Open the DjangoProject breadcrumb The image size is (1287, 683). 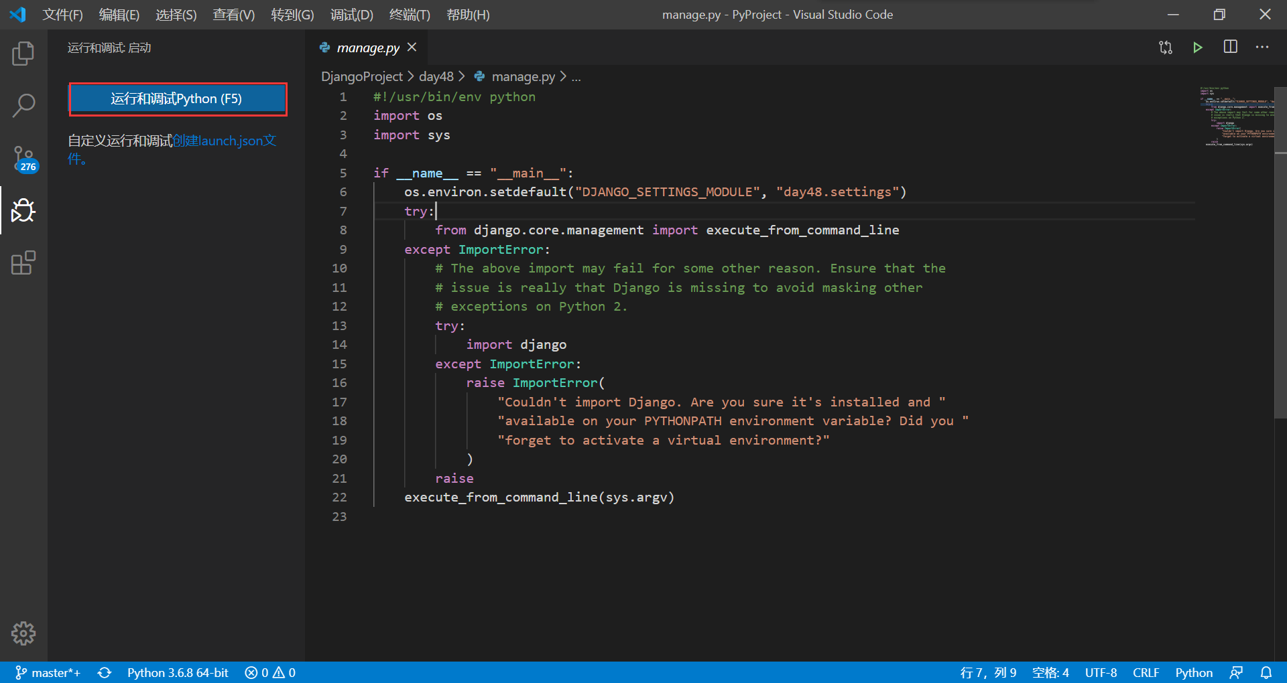click(x=362, y=76)
